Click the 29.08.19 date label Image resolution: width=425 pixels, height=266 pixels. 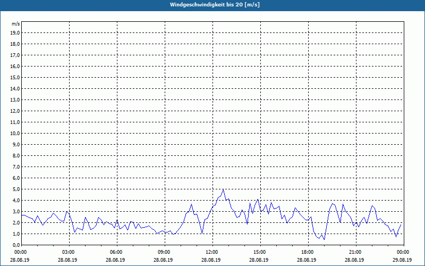pos(402,260)
